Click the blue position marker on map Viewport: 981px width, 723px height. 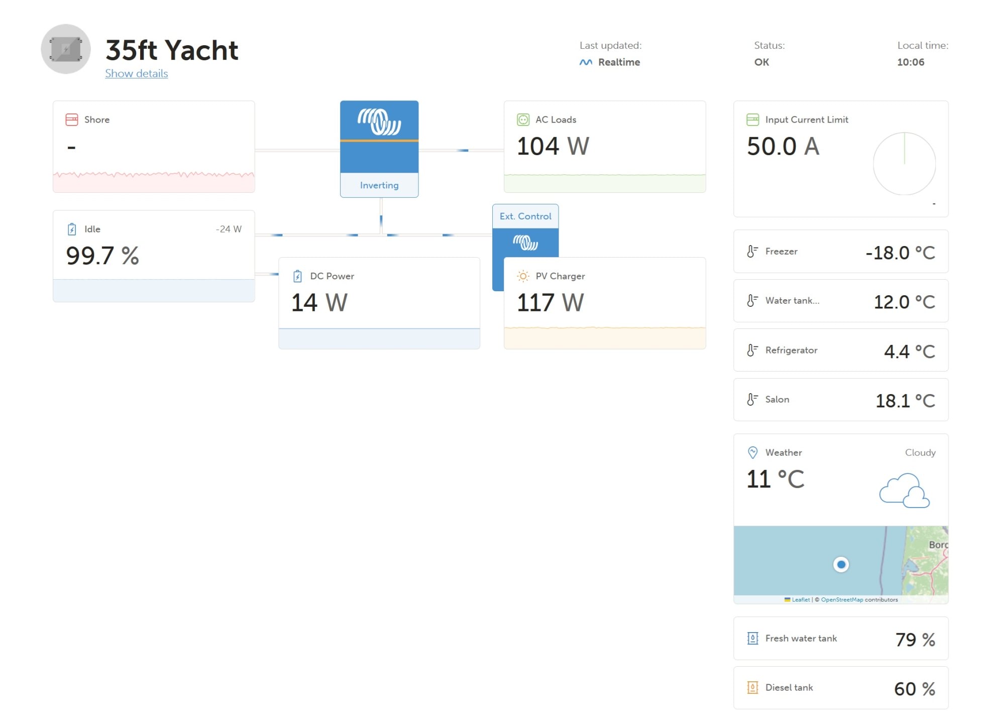click(x=841, y=564)
